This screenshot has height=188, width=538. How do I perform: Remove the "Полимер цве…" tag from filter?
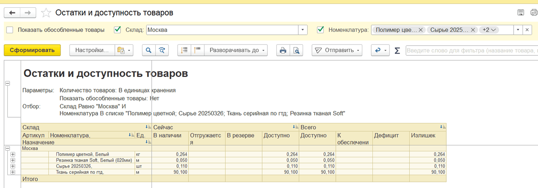[x=421, y=30]
